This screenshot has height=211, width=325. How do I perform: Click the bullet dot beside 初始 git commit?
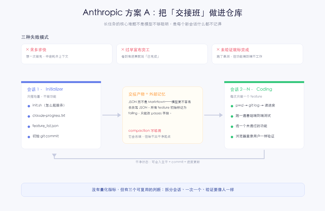click(29, 137)
